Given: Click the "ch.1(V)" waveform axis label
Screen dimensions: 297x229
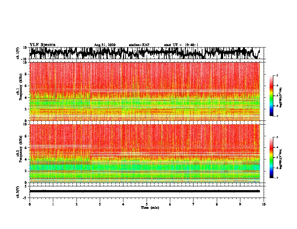Looking at the screenshot, I should click(x=17, y=53).
